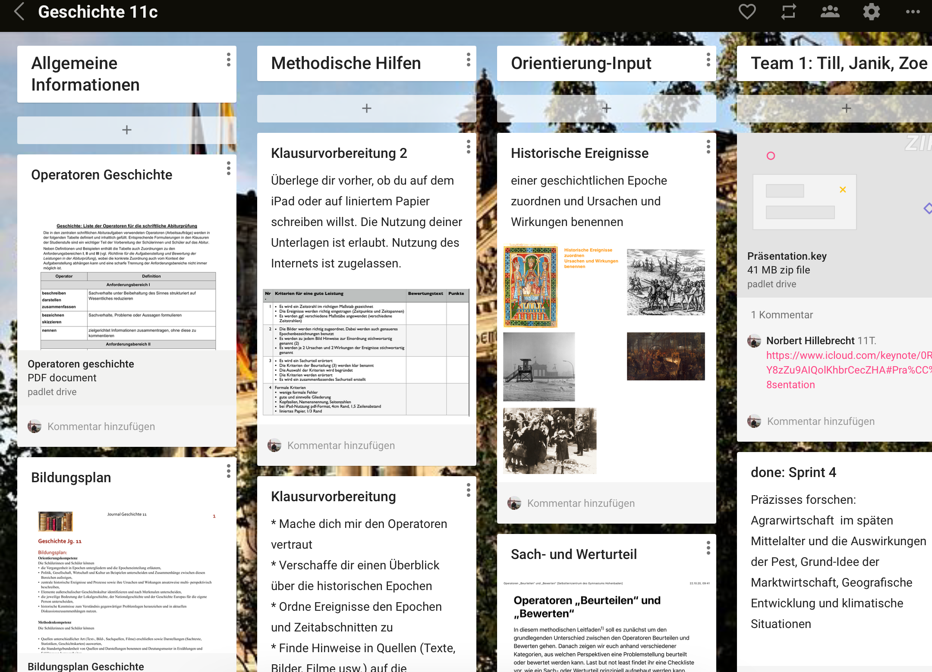The image size is (932, 672).
Task: Click the heart like icon in header
Action: 747,12
